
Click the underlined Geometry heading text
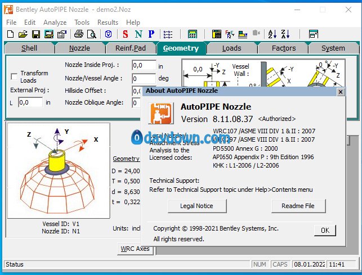126,159
